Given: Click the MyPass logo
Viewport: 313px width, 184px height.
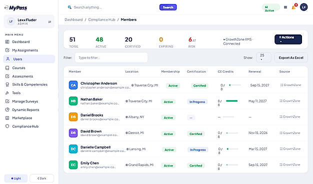Looking at the screenshot, I should point(16,8).
